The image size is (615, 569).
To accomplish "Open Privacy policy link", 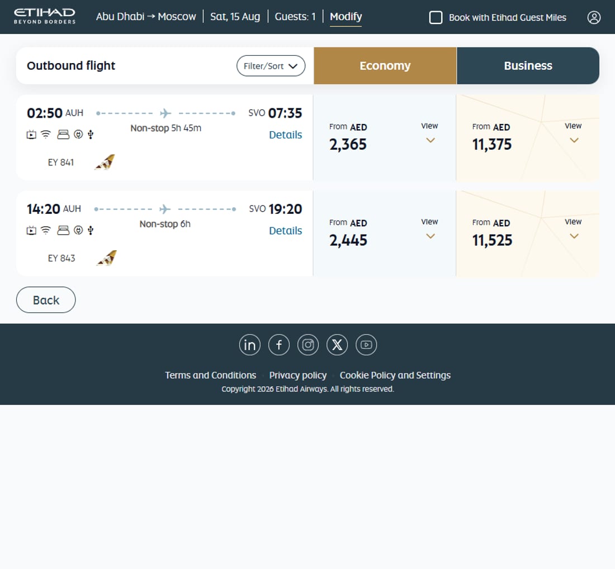I will 297,375.
